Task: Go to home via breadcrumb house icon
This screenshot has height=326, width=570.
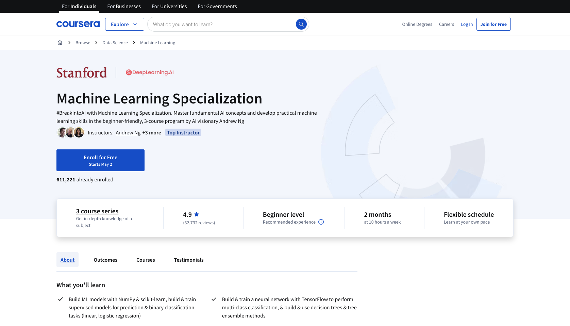Action: [x=60, y=43]
